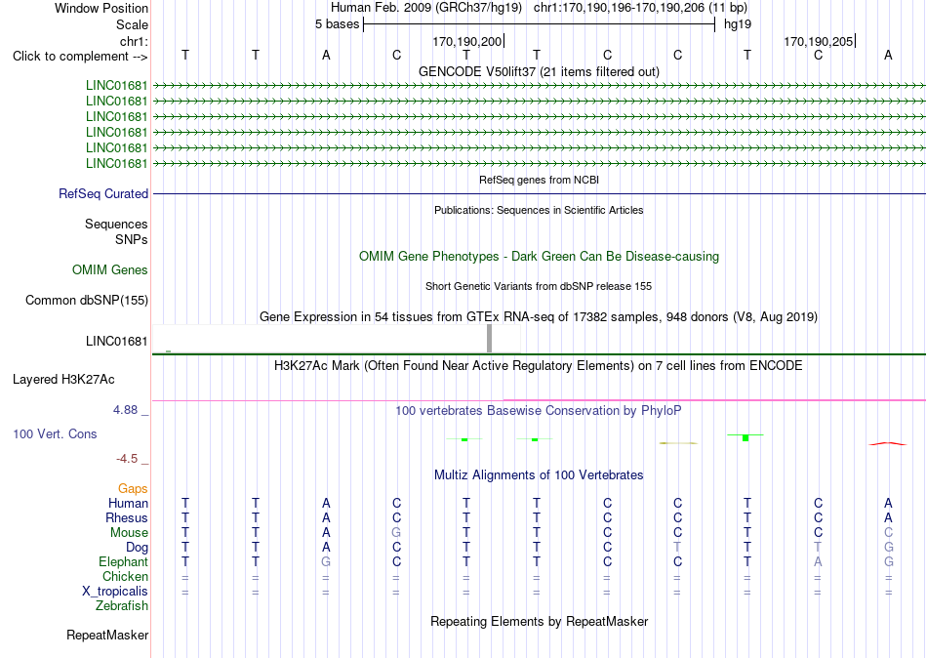Click the SNPs track label

click(132, 239)
